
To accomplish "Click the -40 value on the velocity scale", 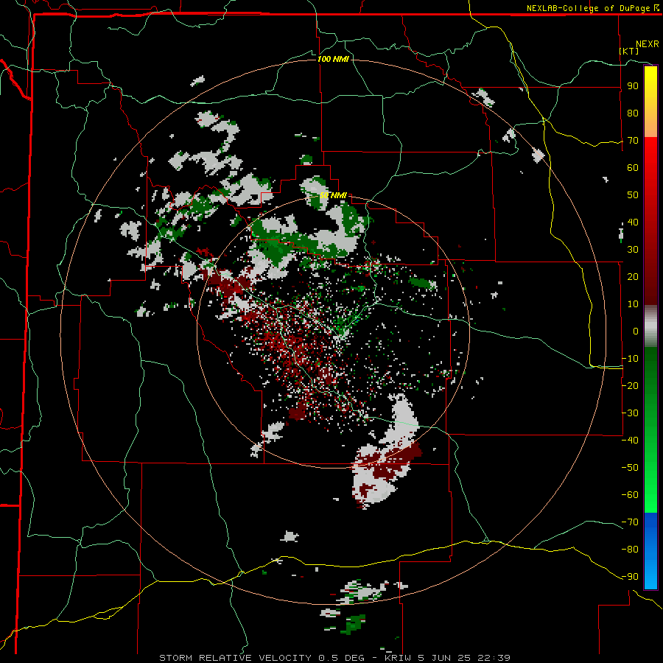I will (630, 441).
